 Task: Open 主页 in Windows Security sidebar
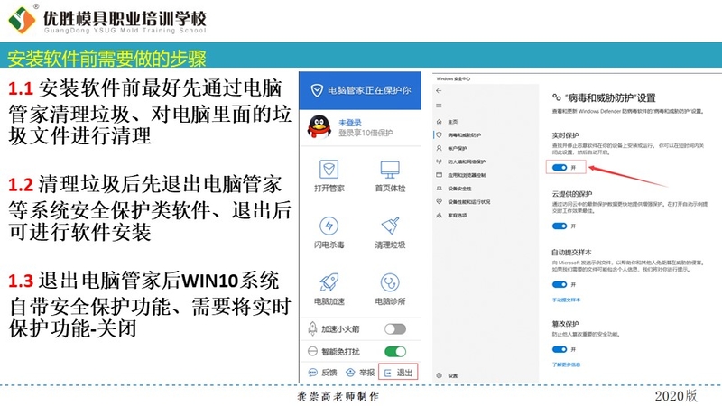pyautogui.click(x=453, y=121)
